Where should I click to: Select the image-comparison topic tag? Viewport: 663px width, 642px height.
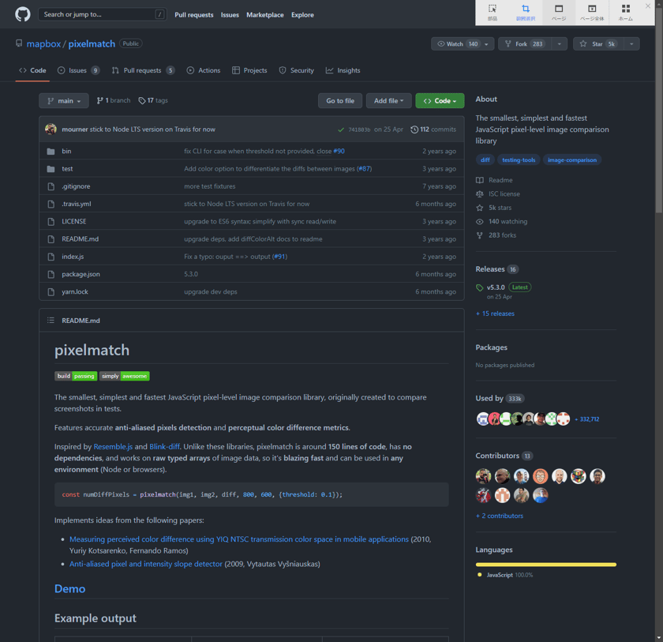pos(572,160)
